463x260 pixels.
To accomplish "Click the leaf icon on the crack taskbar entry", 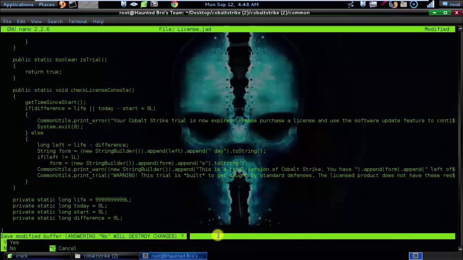I will tap(10, 256).
